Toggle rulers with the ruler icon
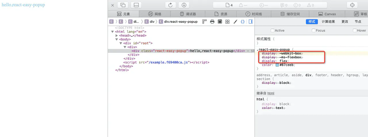Screen dimensions: 368x137 click(205, 22)
